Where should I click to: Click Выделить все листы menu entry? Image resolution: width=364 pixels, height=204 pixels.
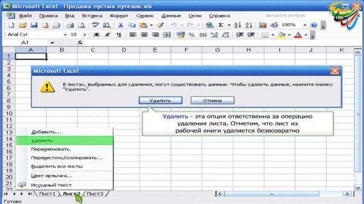pyautogui.click(x=64, y=166)
